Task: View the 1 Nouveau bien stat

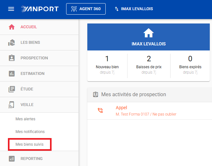Action: coord(107,65)
